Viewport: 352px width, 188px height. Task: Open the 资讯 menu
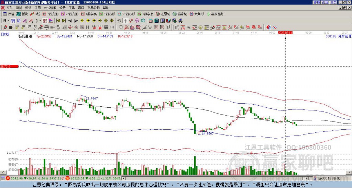click(x=28, y=8)
